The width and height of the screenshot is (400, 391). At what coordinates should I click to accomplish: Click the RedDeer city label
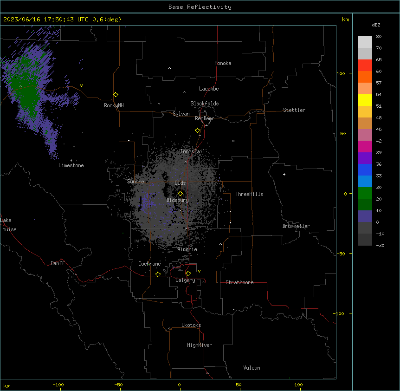tap(204, 118)
